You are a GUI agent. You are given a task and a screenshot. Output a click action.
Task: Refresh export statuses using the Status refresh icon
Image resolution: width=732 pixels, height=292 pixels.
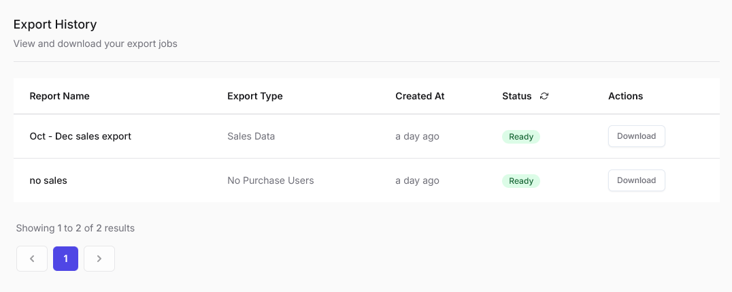544,96
